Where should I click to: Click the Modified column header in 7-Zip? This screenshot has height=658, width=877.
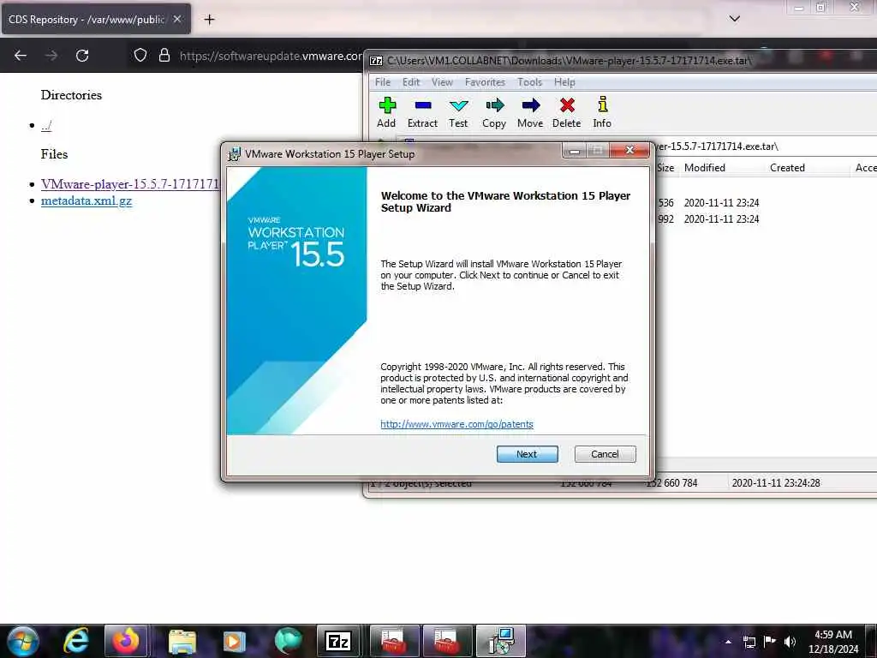[705, 168]
